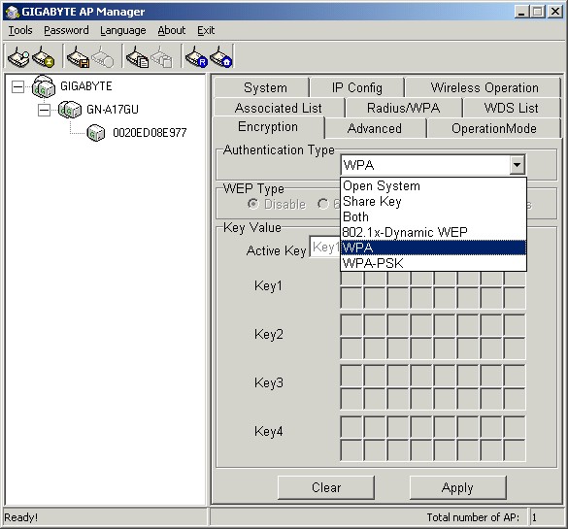Collapse the GIGABYTE tree node

(17, 86)
